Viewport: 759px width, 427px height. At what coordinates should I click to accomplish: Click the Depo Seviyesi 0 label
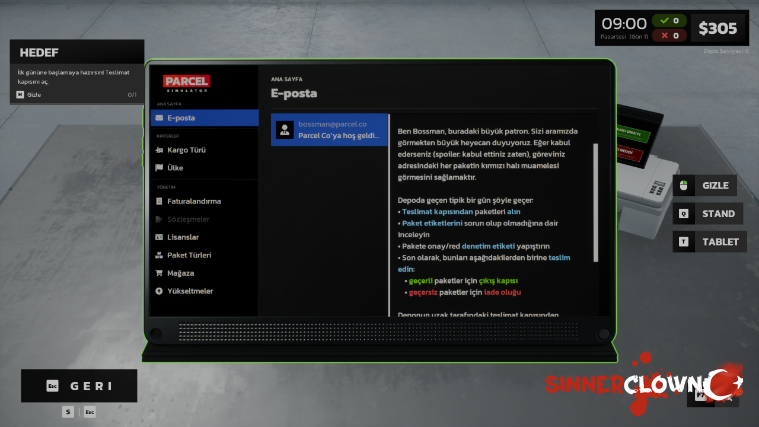pyautogui.click(x=726, y=51)
